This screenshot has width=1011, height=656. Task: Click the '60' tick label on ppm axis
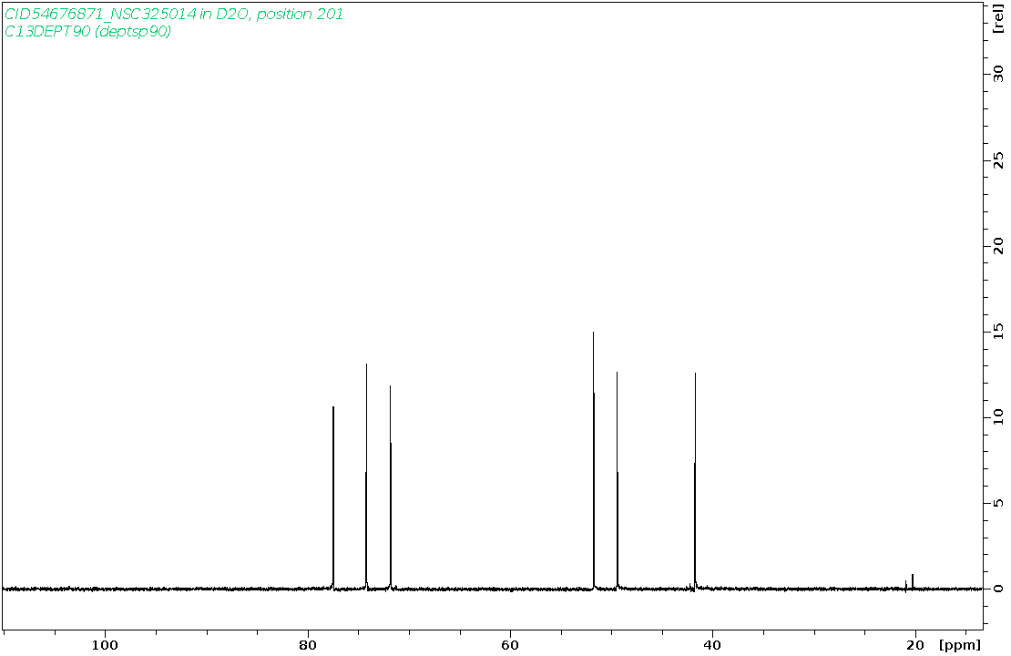click(x=510, y=644)
